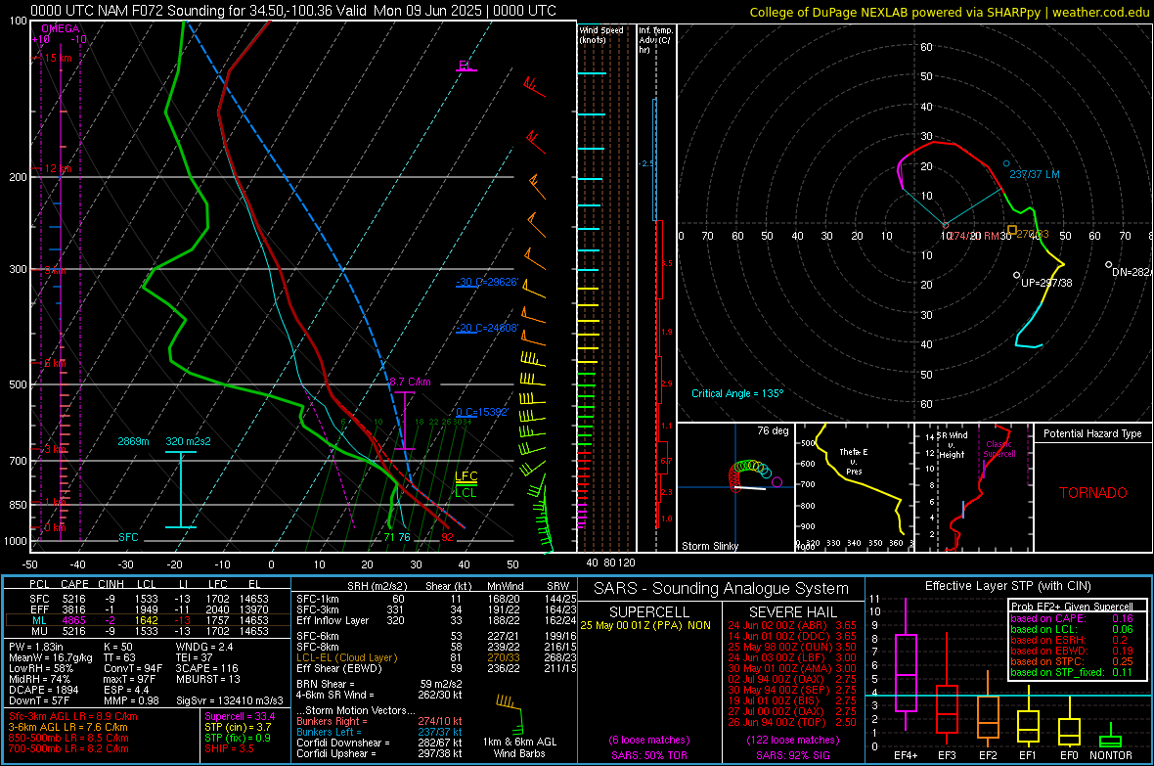The height and width of the screenshot is (766, 1154).
Task: Select the based on CAPE: probability line
Action: tap(1072, 618)
